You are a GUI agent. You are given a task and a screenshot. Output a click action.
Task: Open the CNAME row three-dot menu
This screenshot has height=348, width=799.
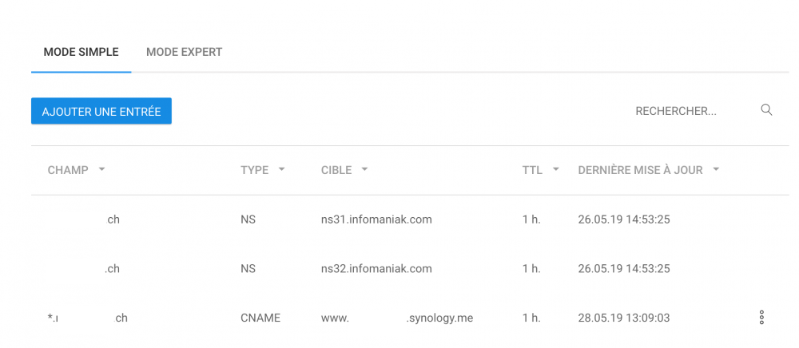pos(761,318)
